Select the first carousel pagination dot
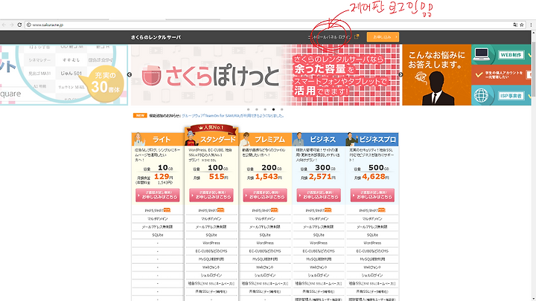This screenshot has width=536, height=301. pyautogui.click(x=249, y=109)
